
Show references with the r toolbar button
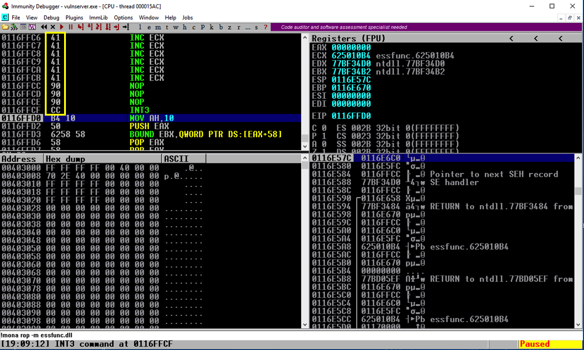click(239, 27)
